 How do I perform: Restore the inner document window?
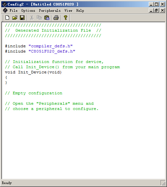click(156, 10)
